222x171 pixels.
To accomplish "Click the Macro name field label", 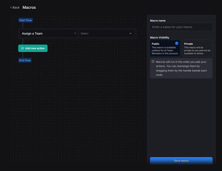I will (158, 21).
